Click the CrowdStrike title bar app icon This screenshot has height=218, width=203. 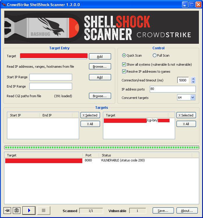(x=3, y=5)
